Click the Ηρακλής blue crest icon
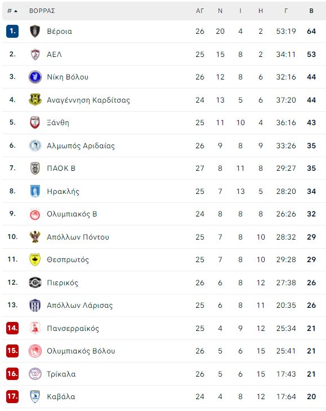326x411 pixels. point(35,191)
